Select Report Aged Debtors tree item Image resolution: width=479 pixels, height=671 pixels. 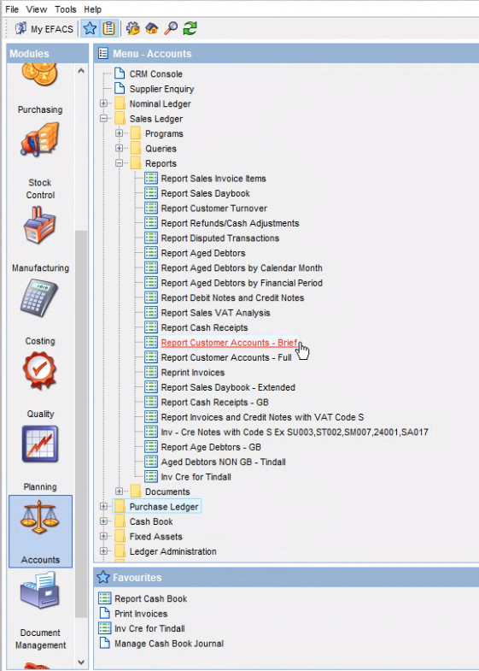point(203,253)
